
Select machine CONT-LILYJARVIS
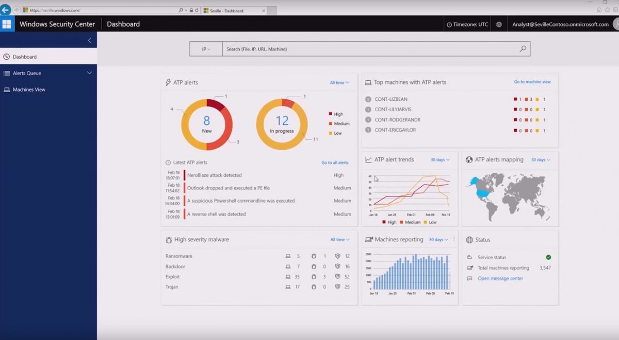(393, 110)
